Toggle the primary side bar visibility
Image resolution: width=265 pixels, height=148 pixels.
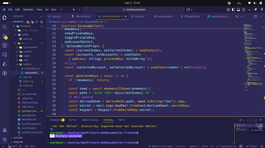pyautogui.click(x=233, y=10)
